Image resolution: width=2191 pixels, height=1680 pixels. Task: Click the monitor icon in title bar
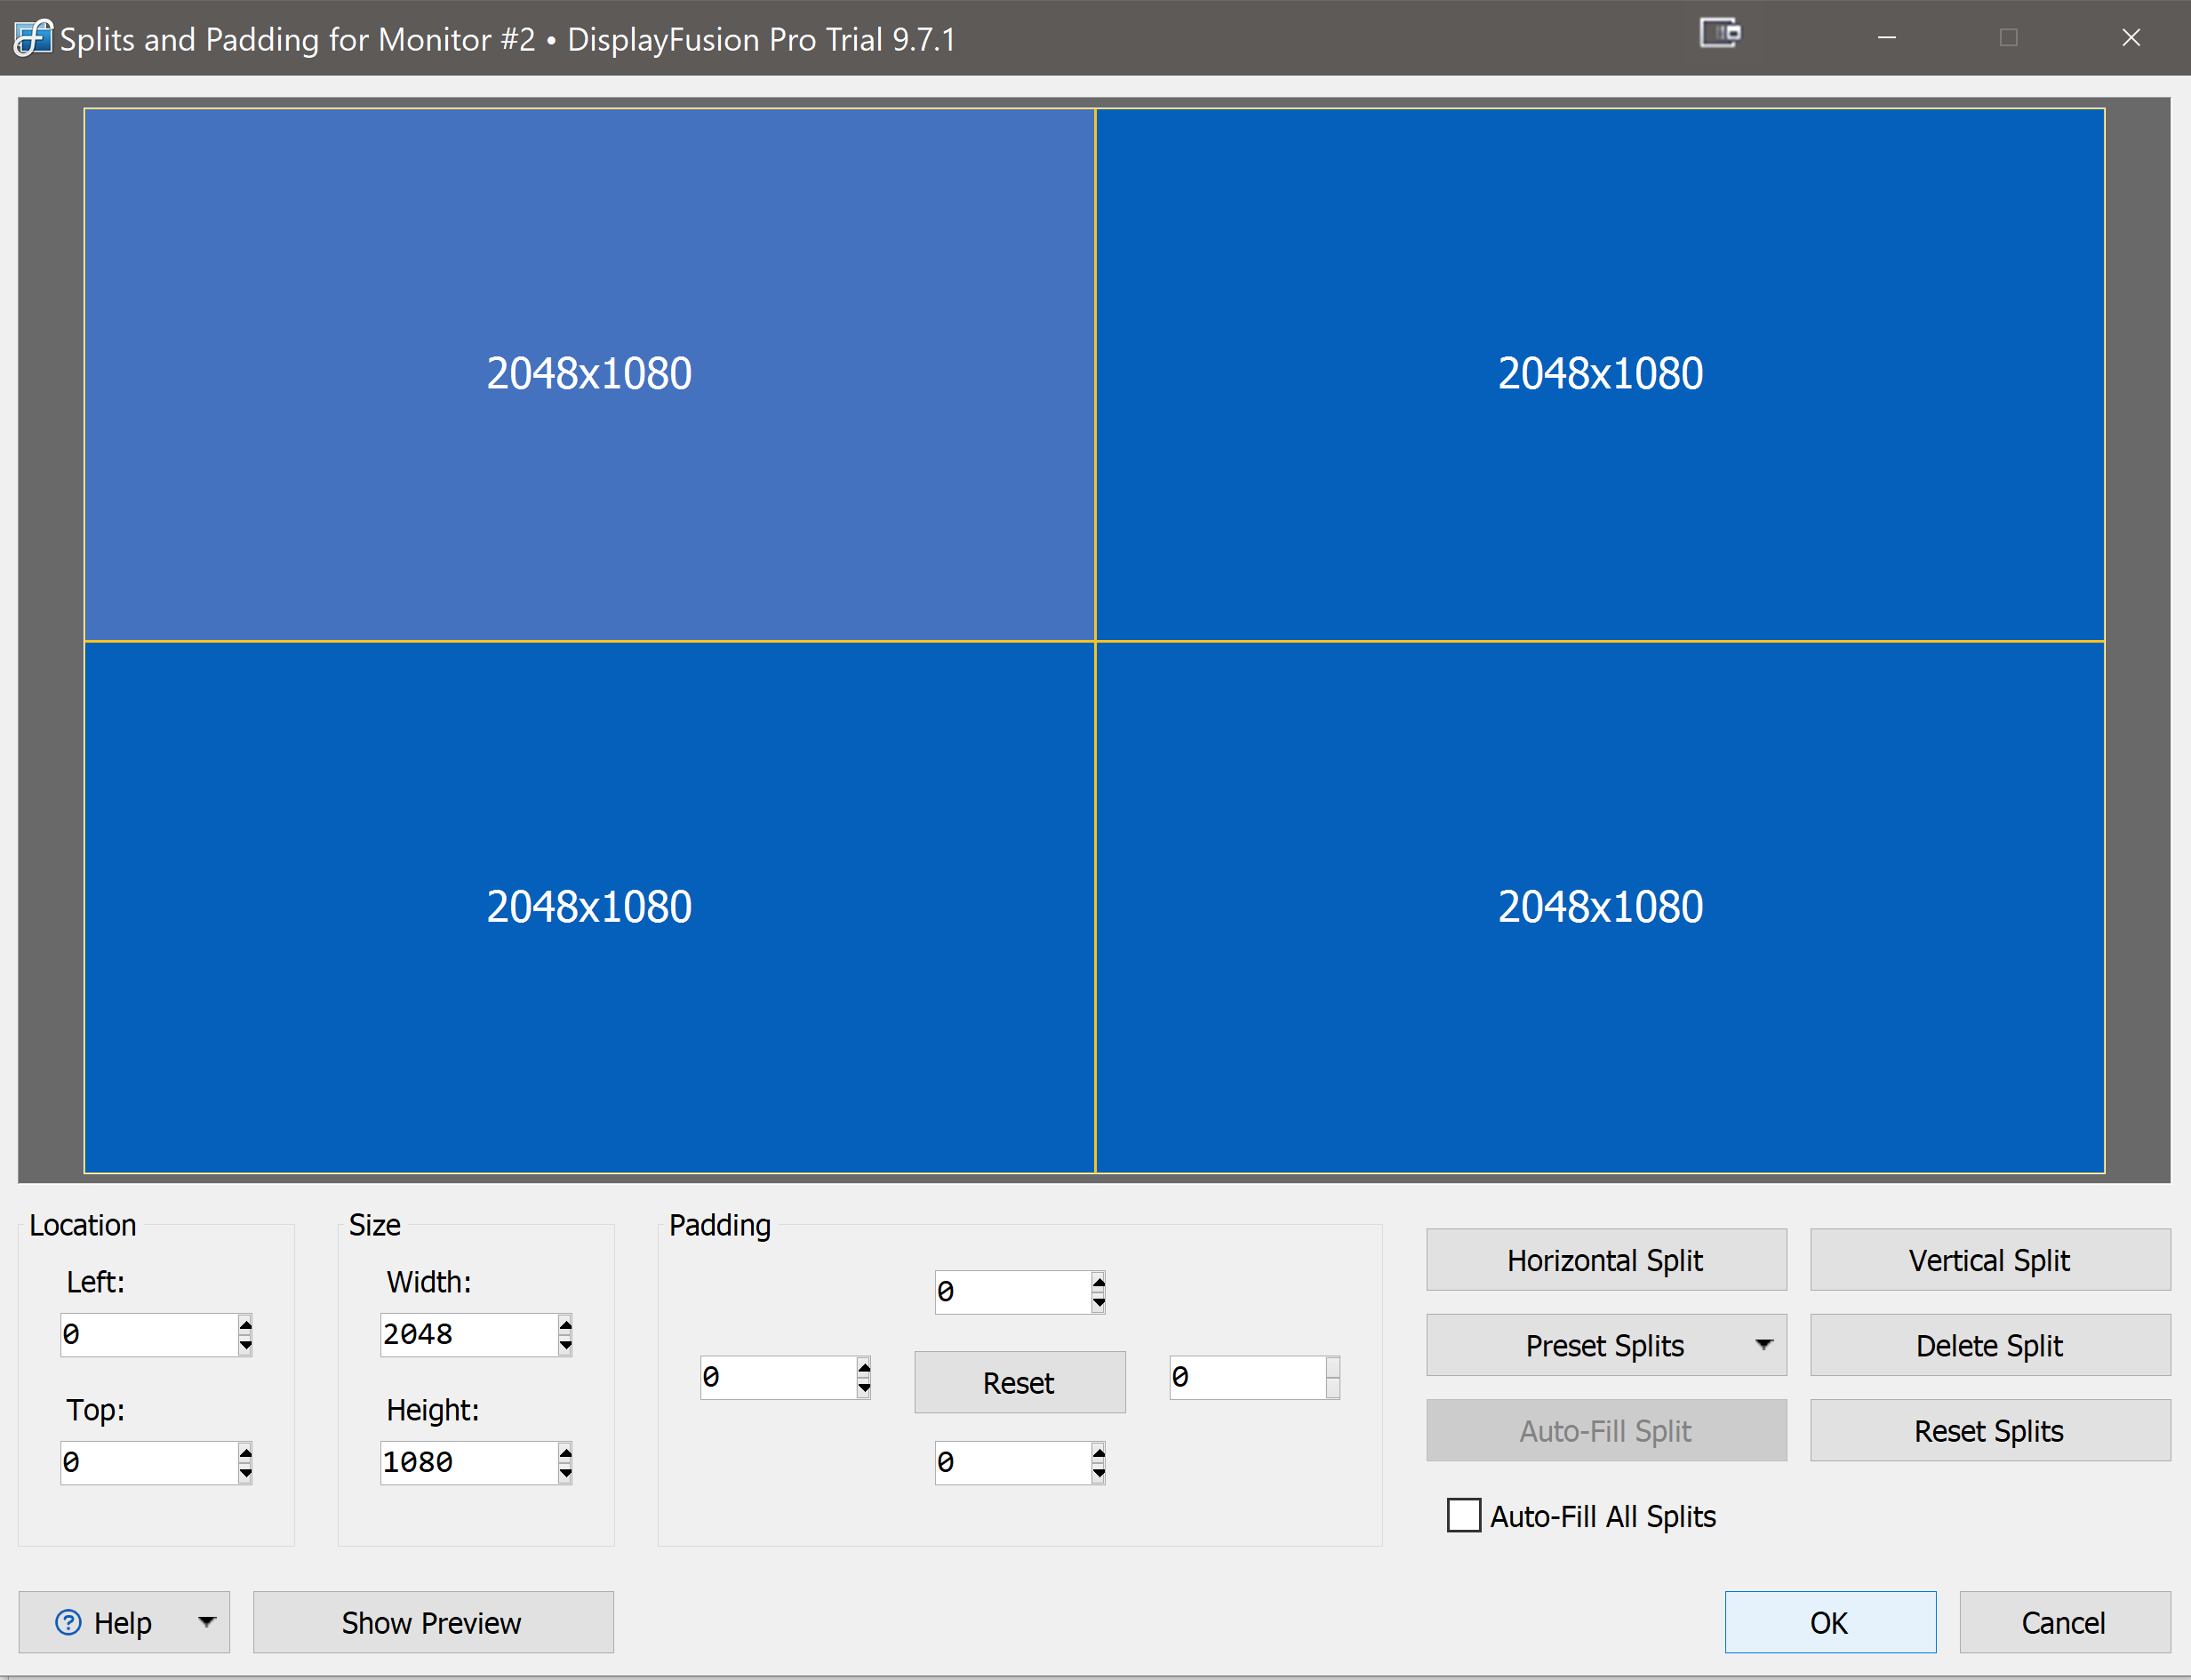coord(1720,34)
